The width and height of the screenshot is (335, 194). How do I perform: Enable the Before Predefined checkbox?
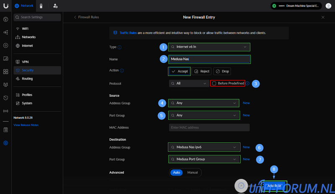(214, 83)
